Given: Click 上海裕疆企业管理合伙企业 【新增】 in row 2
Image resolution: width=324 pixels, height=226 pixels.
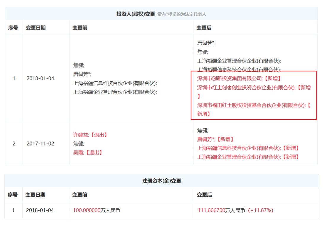Looking at the screenshot, I should pos(248,157).
